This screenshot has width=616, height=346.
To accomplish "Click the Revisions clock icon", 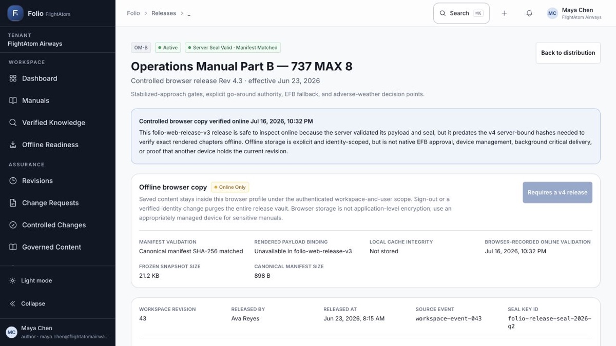I will pos(13,180).
